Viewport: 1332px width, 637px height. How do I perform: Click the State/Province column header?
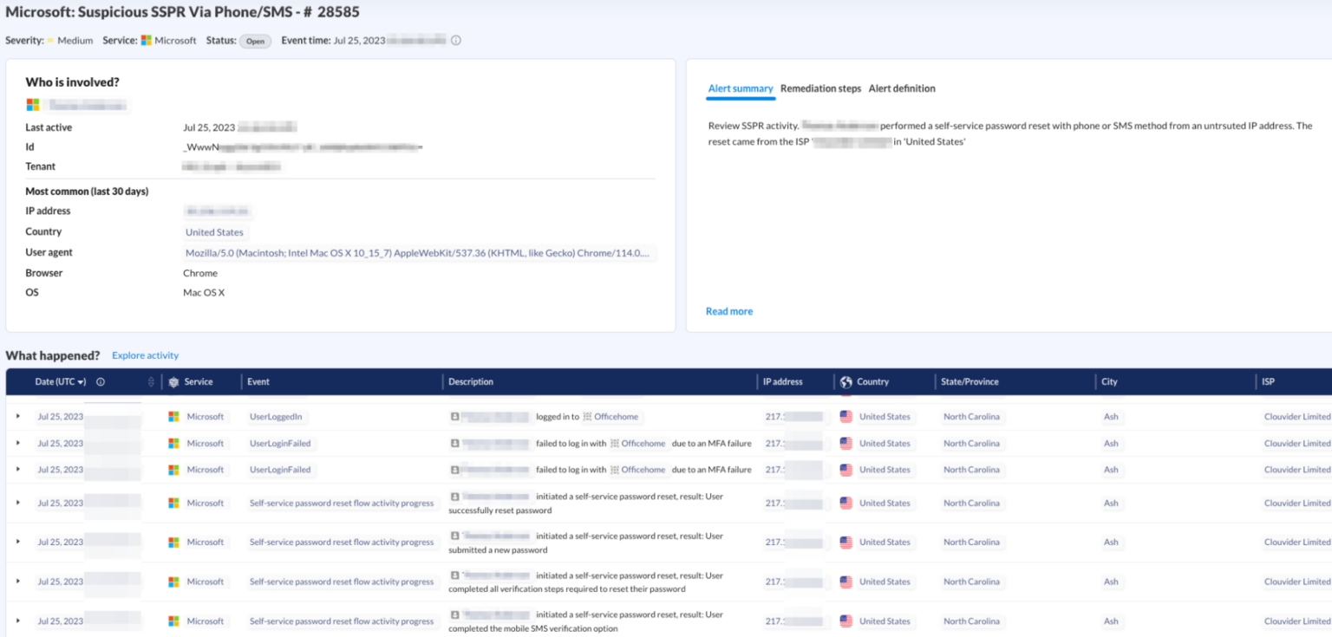970,382
